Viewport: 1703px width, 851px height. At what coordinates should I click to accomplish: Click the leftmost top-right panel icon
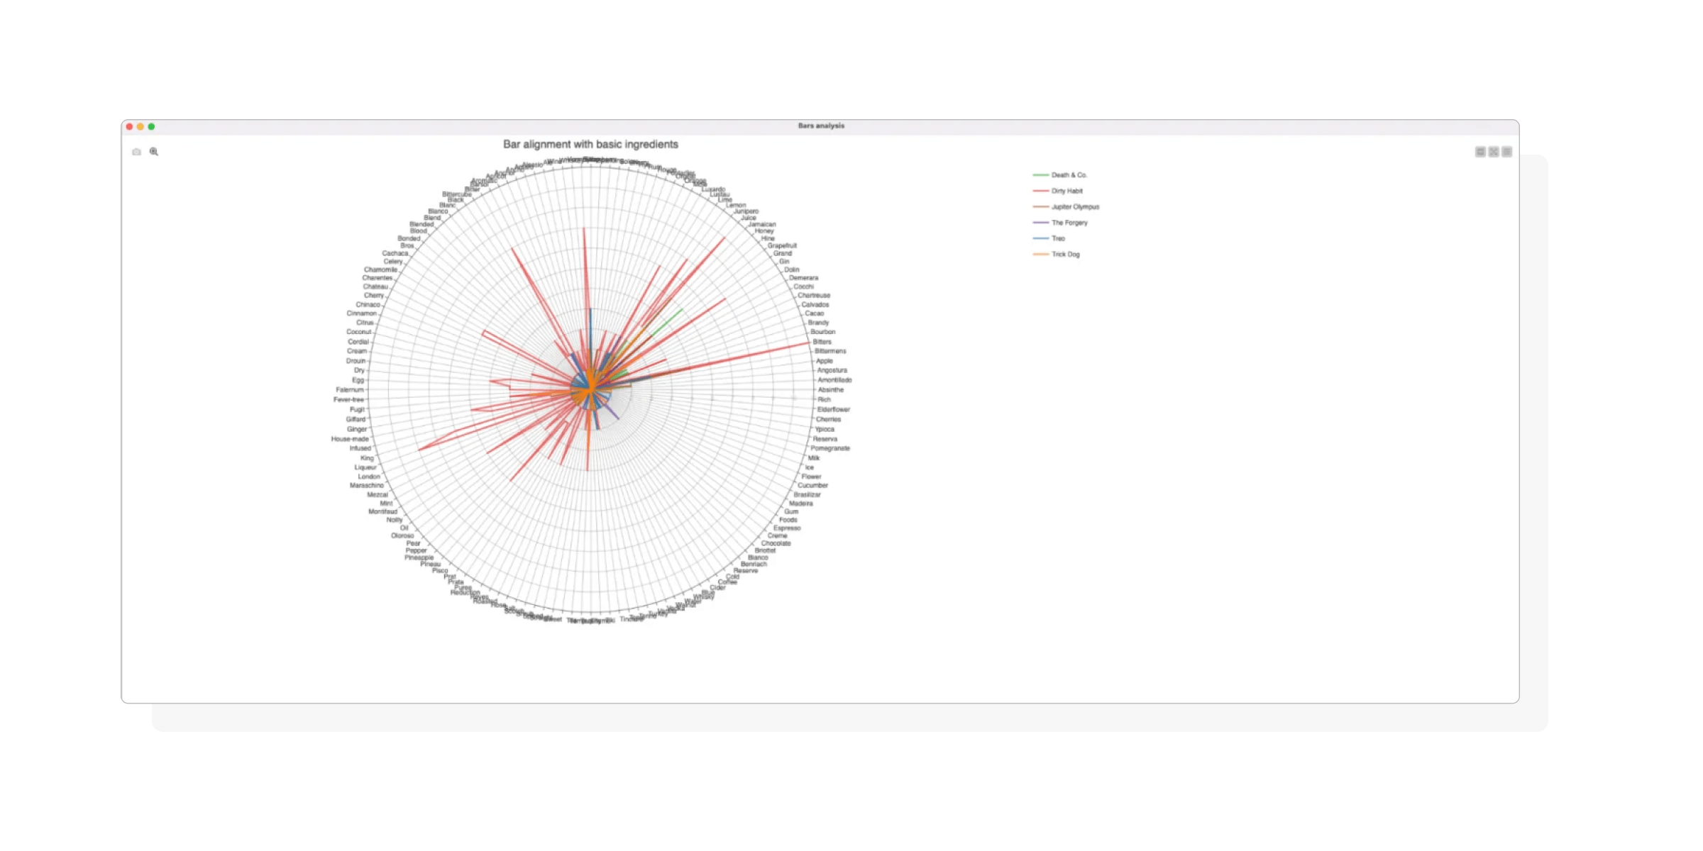1480,152
